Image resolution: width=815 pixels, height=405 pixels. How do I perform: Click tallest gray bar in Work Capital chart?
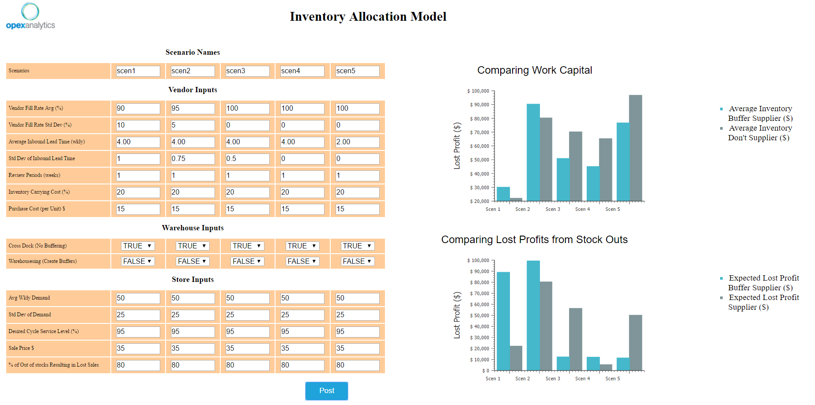pyautogui.click(x=635, y=148)
